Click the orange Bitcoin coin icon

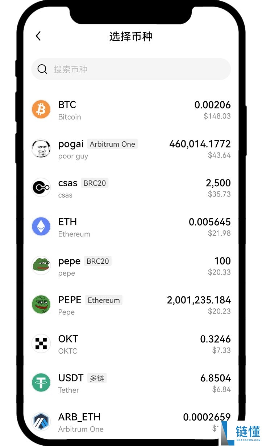tap(41, 109)
